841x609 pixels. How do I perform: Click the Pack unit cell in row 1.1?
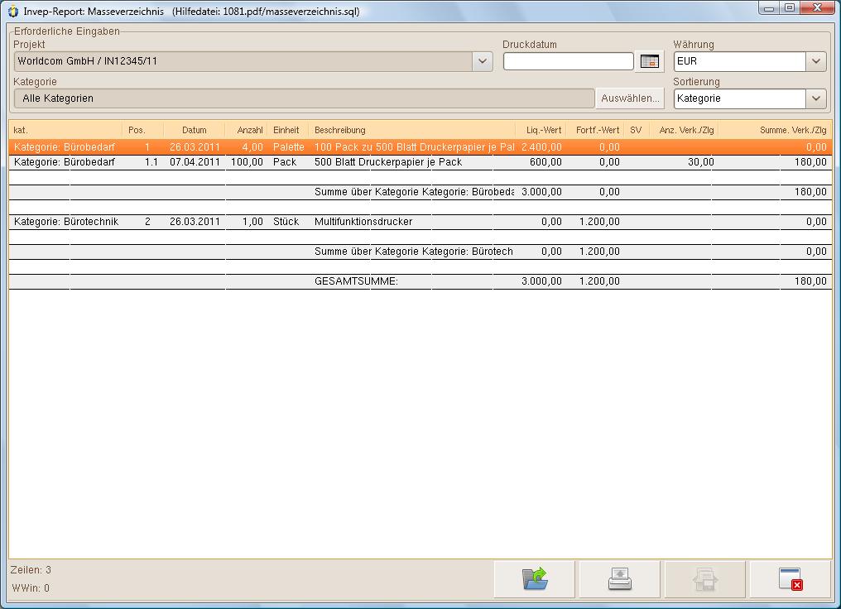pos(284,162)
